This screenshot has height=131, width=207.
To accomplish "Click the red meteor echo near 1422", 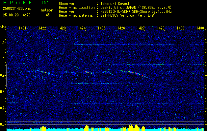I will [43, 72].
